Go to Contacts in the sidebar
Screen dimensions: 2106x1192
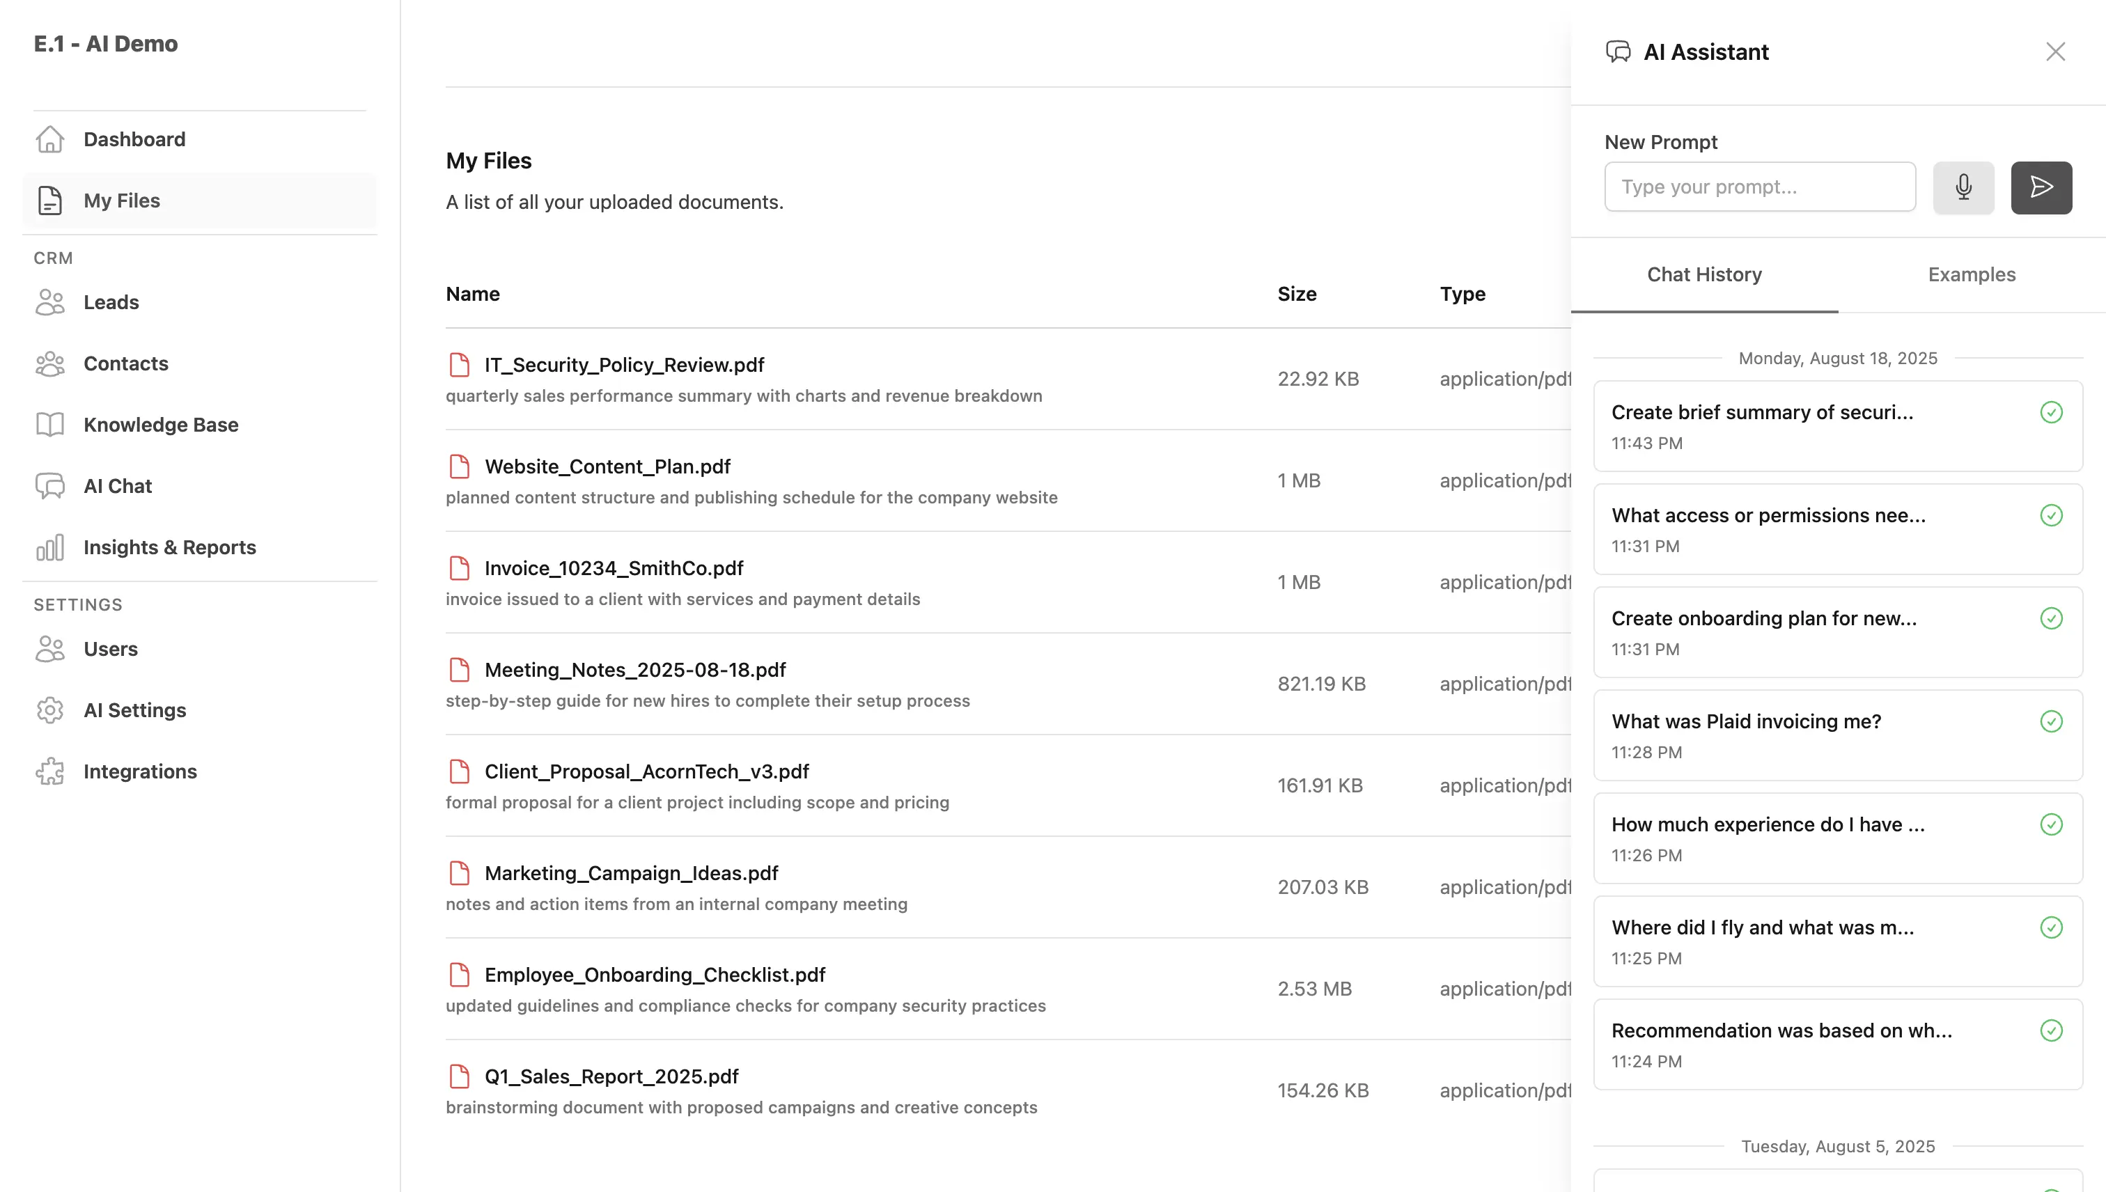(200, 363)
